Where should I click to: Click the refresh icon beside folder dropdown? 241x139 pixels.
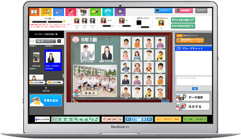coord(59,41)
